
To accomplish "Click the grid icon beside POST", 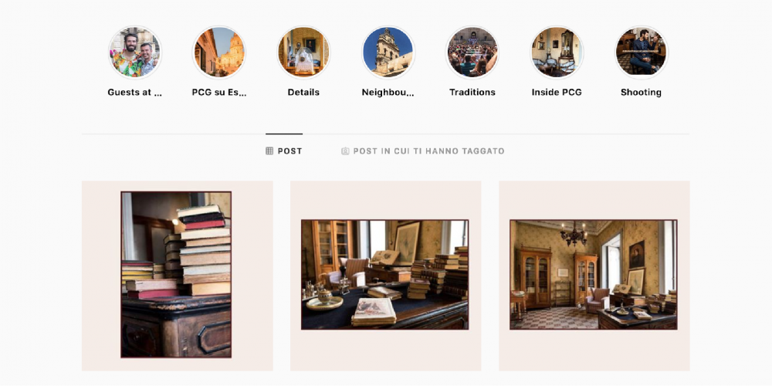I will [269, 151].
